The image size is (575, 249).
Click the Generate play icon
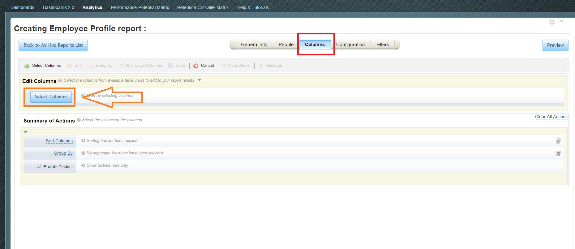261,66
